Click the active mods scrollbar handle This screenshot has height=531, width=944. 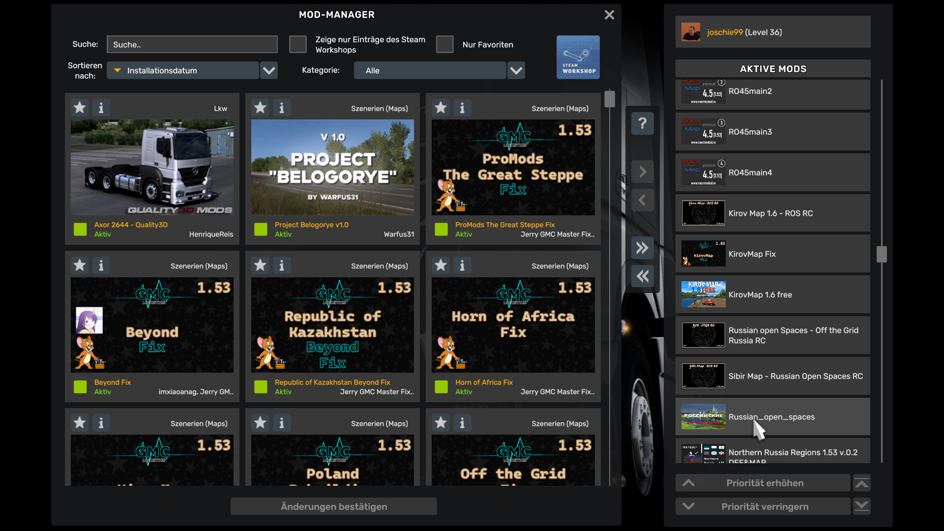[x=882, y=254]
